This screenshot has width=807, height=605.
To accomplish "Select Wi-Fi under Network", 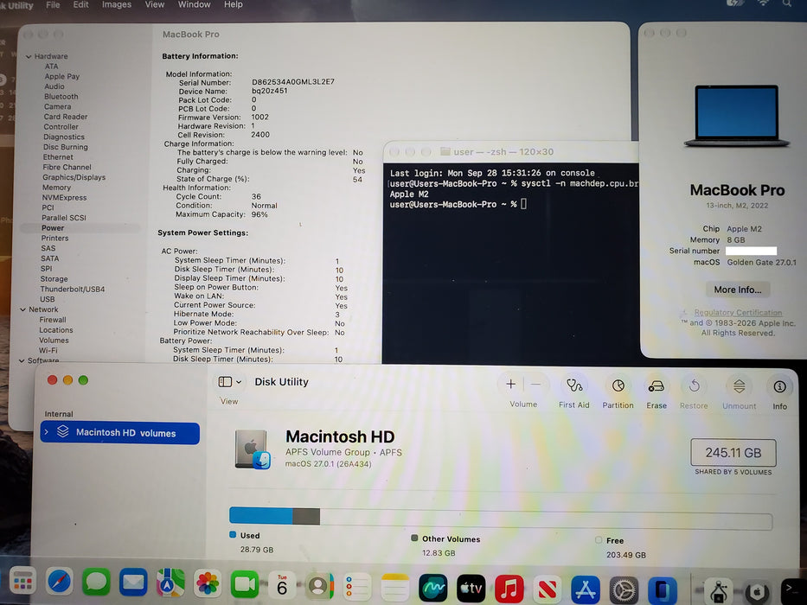I will 48,350.
